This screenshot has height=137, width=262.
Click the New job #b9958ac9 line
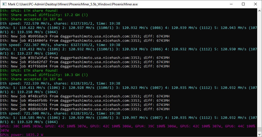(x=85, y=36)
